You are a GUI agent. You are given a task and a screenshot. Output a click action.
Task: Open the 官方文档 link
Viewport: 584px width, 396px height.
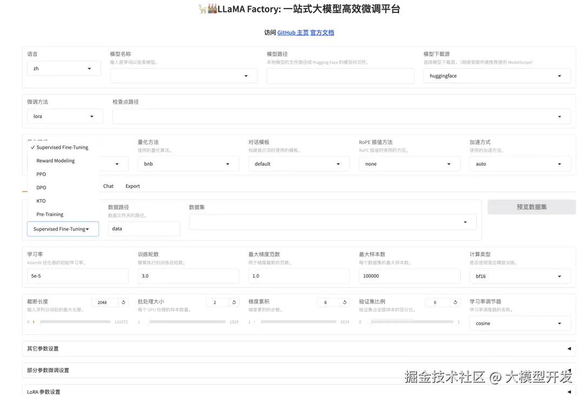(x=322, y=32)
